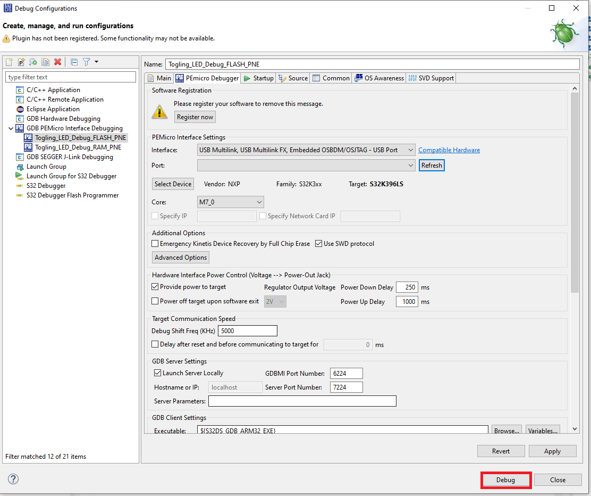Image resolution: width=591 pixels, height=496 pixels.
Task: Uncheck Provide power to target
Action: (x=155, y=287)
